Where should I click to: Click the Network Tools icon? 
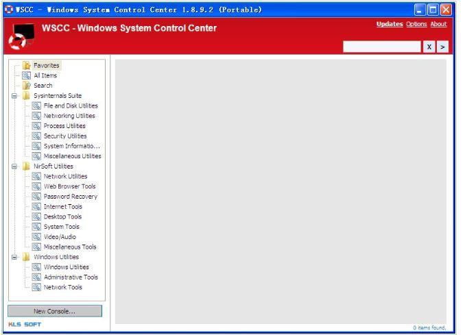[x=36, y=288]
